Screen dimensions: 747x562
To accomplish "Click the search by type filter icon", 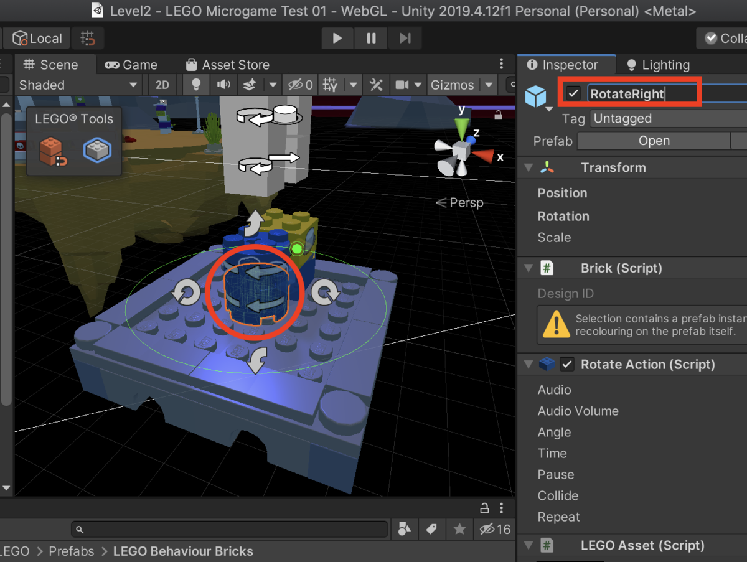I will tap(405, 529).
